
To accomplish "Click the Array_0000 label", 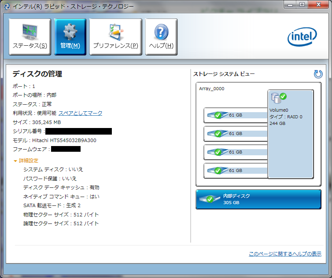I will tap(211, 89).
